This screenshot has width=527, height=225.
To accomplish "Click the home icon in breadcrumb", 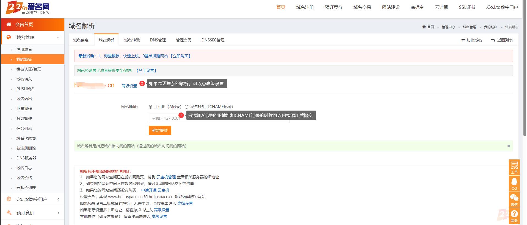I will [424, 27].
